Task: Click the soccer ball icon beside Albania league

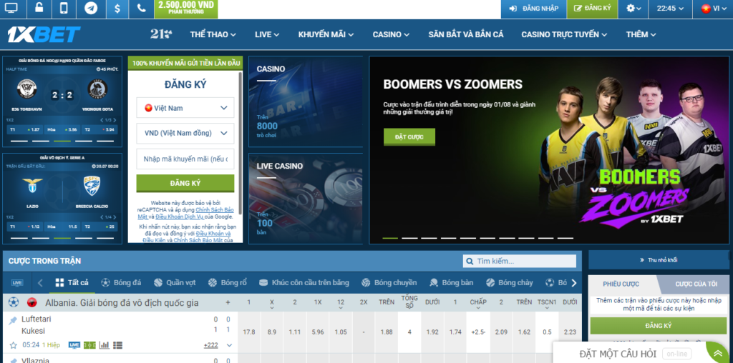Action: (13, 302)
